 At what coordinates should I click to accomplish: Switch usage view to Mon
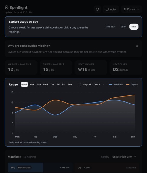pyautogui.click(x=32, y=85)
